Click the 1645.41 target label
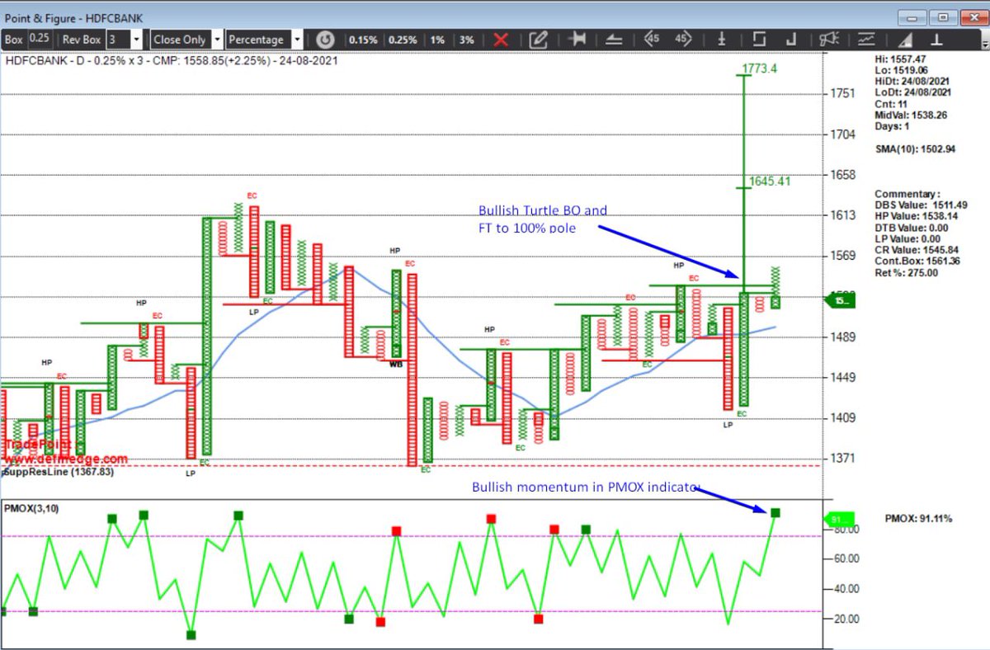This screenshot has width=990, height=650. [770, 181]
